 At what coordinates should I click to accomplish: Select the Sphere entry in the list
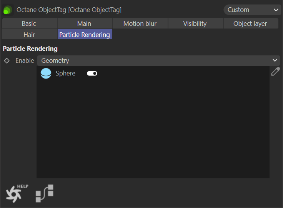(65, 73)
